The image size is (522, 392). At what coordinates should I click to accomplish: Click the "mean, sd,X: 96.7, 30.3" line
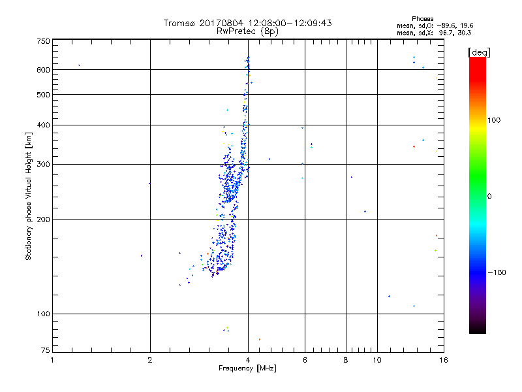(x=434, y=33)
